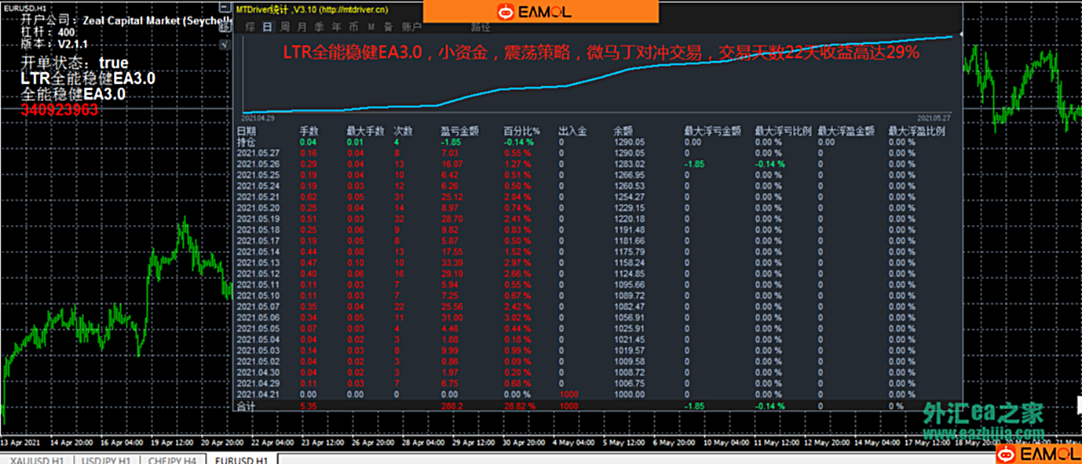Screen dimensions: 1082x464
Task: Click the 盈亏金额 column header
Action: pyautogui.click(x=459, y=132)
